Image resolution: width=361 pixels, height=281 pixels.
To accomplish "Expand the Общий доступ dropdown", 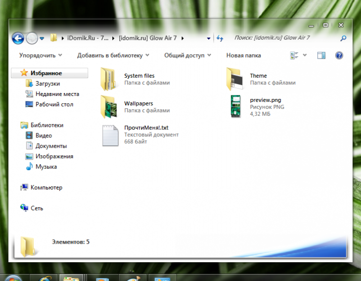I will pos(187,55).
